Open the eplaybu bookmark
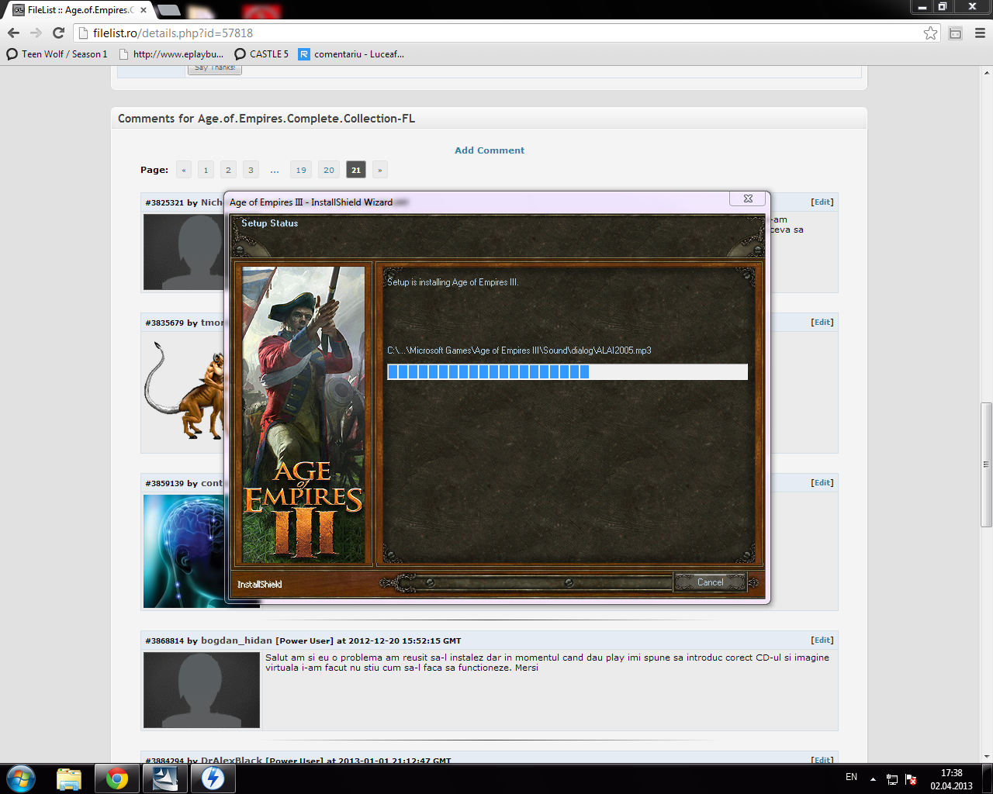 [x=171, y=54]
